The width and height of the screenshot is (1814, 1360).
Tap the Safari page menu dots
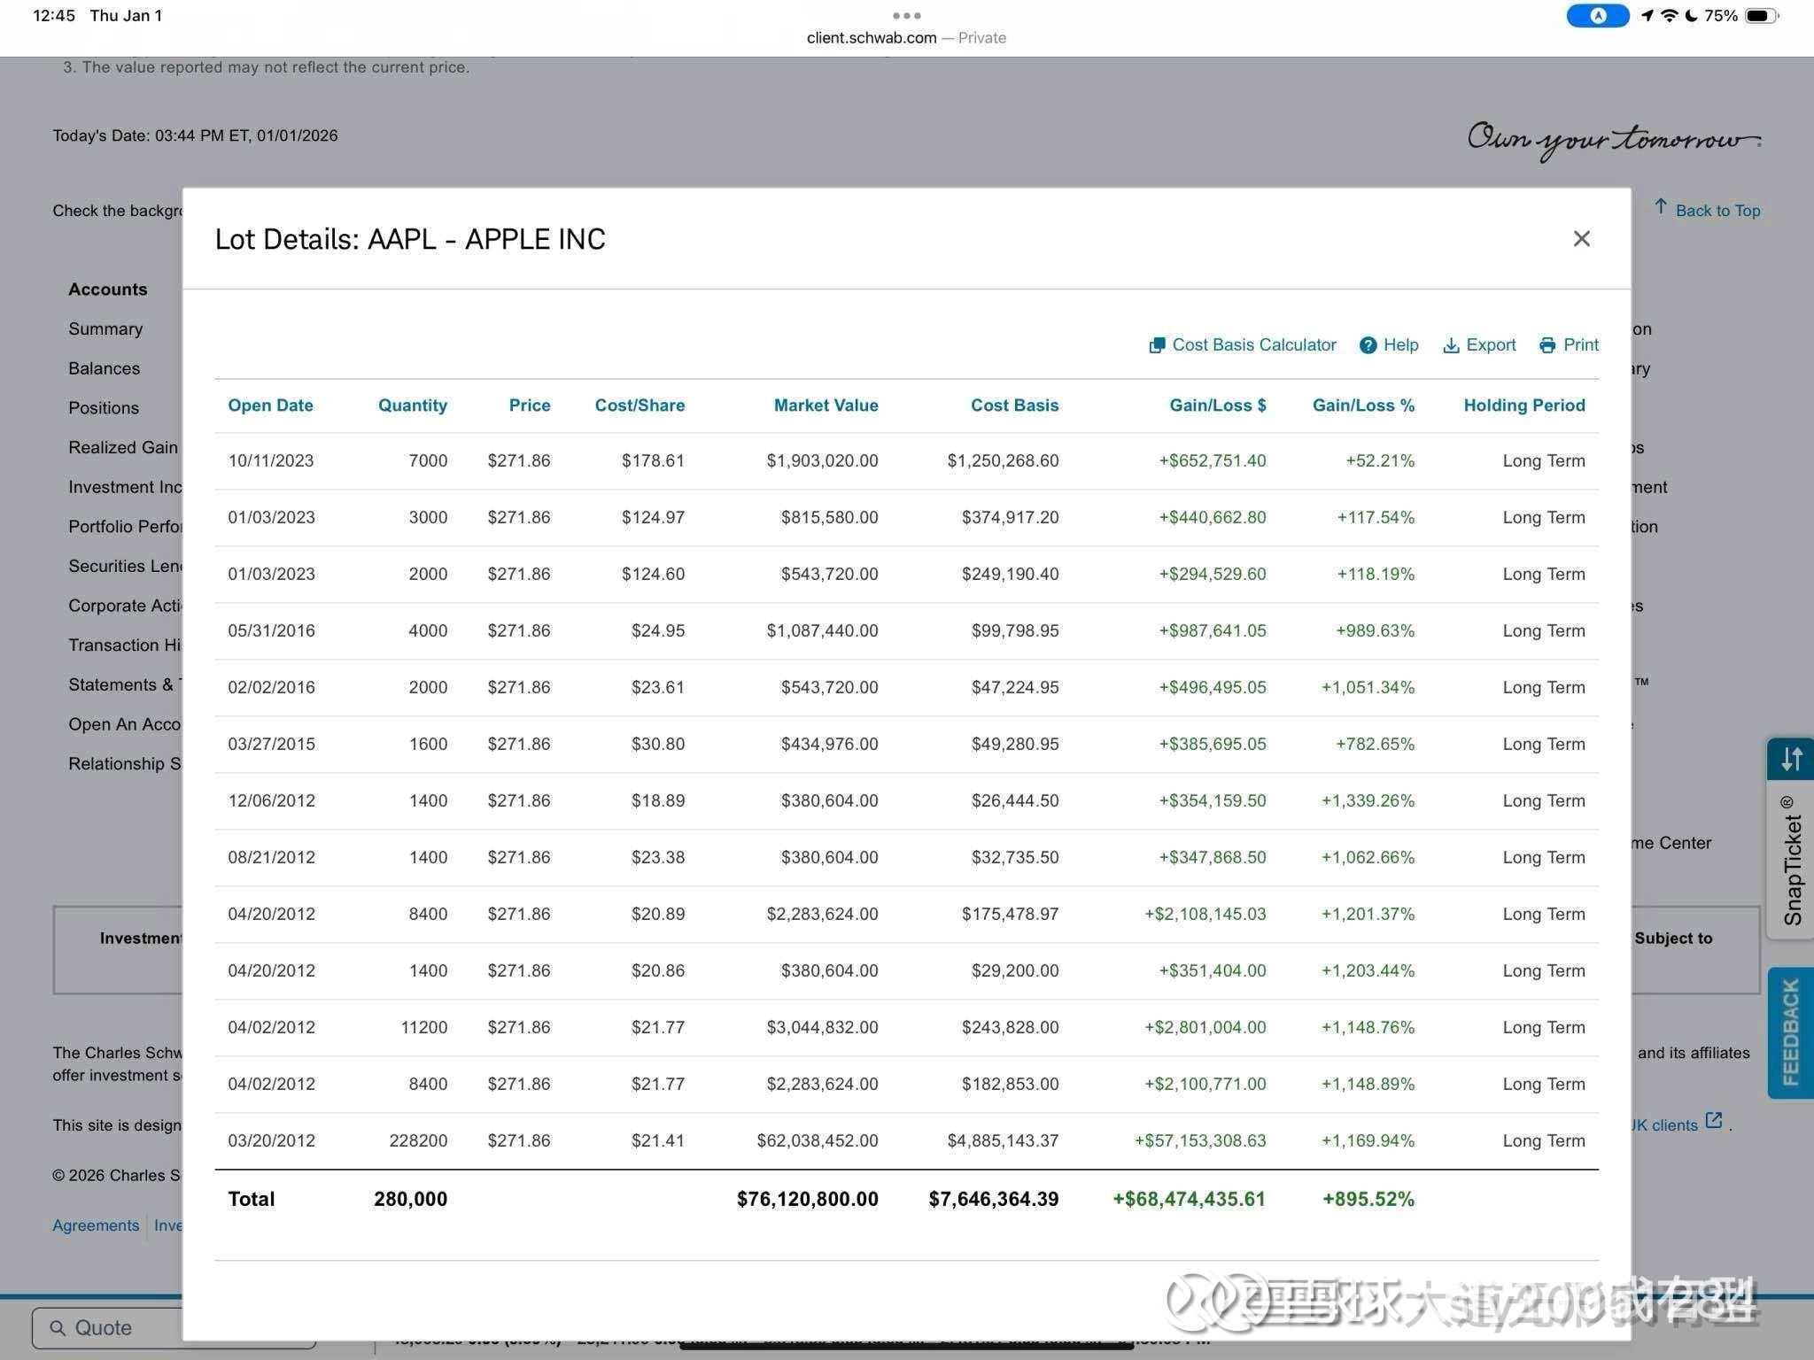(906, 15)
